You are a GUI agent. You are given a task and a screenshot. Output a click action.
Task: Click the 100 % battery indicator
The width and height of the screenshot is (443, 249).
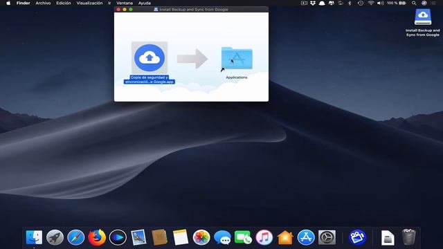click(x=397, y=3)
